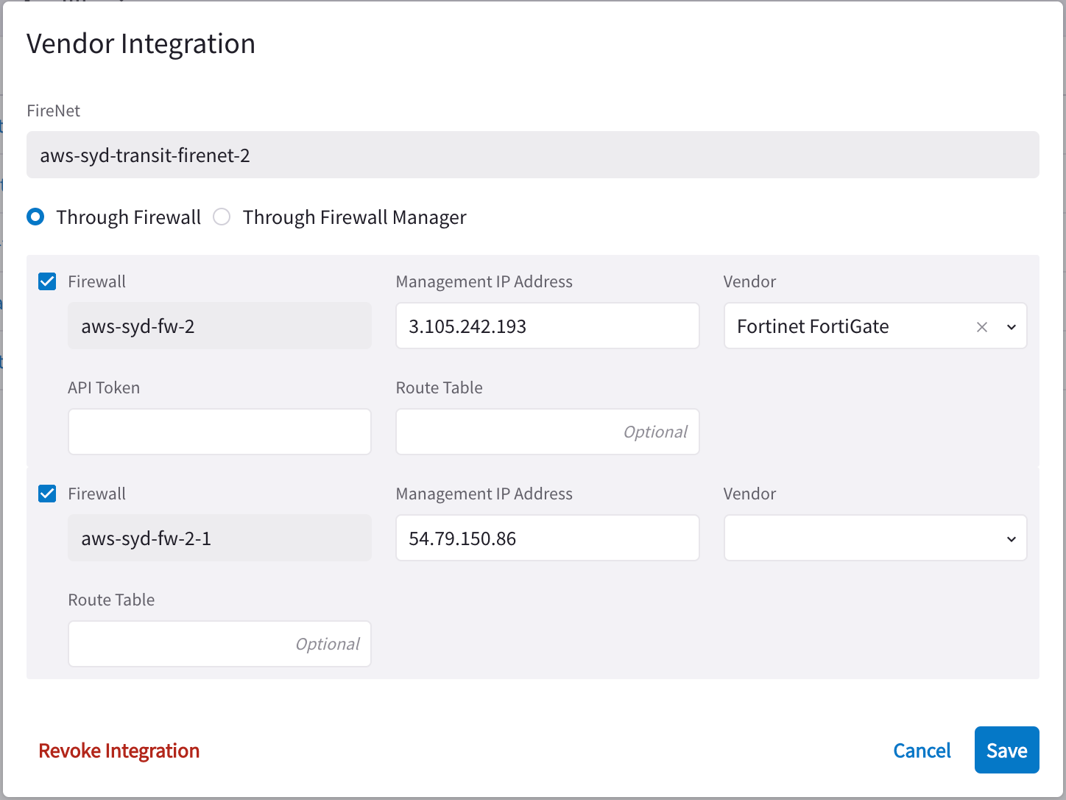
Task: Click the chevron arrow of the empty Vendor dropdown
Action: click(1012, 539)
